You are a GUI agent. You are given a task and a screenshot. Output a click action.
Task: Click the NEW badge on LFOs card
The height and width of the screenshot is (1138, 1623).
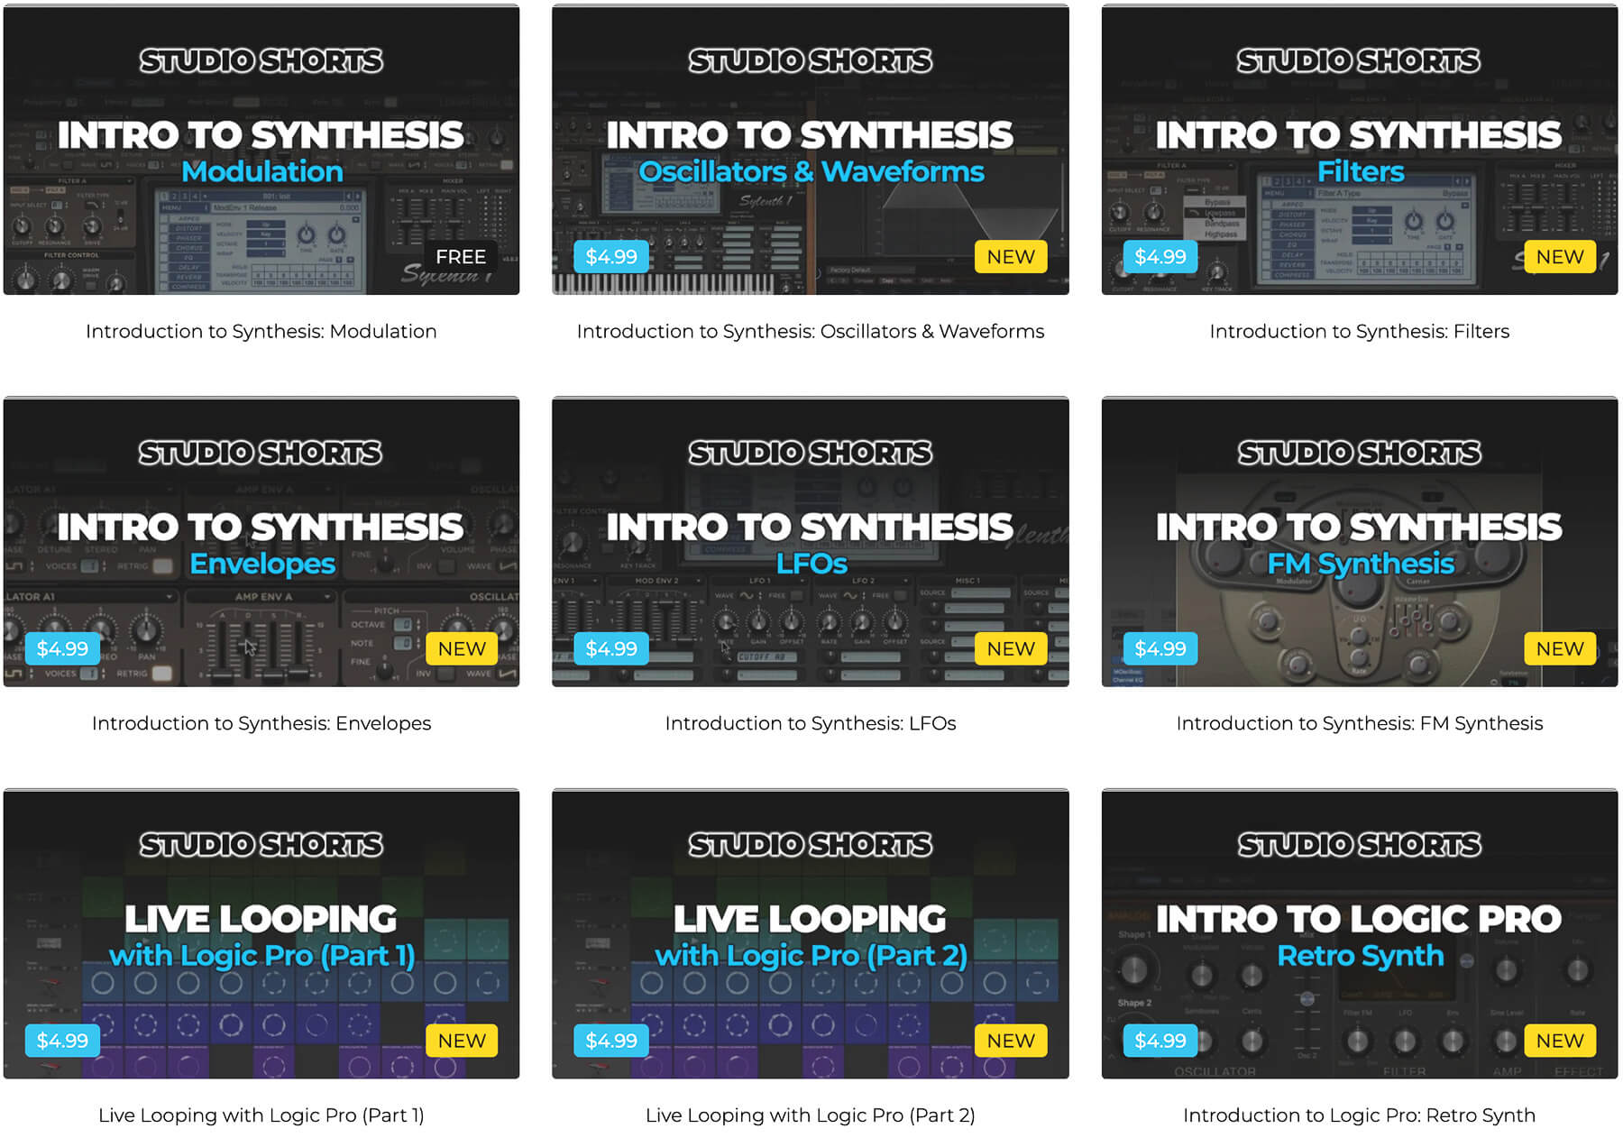(1011, 648)
